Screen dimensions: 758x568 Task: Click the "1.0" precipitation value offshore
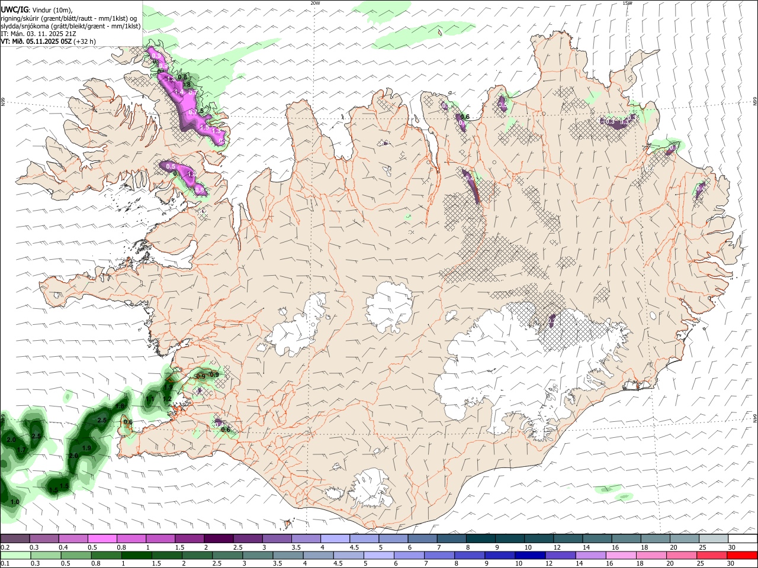tap(15, 502)
